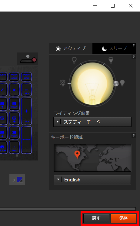Image resolution: width=140 pixels, height=226 pixels.
Task: Select the low brightness bulb icon
Action: (x=74, y=60)
